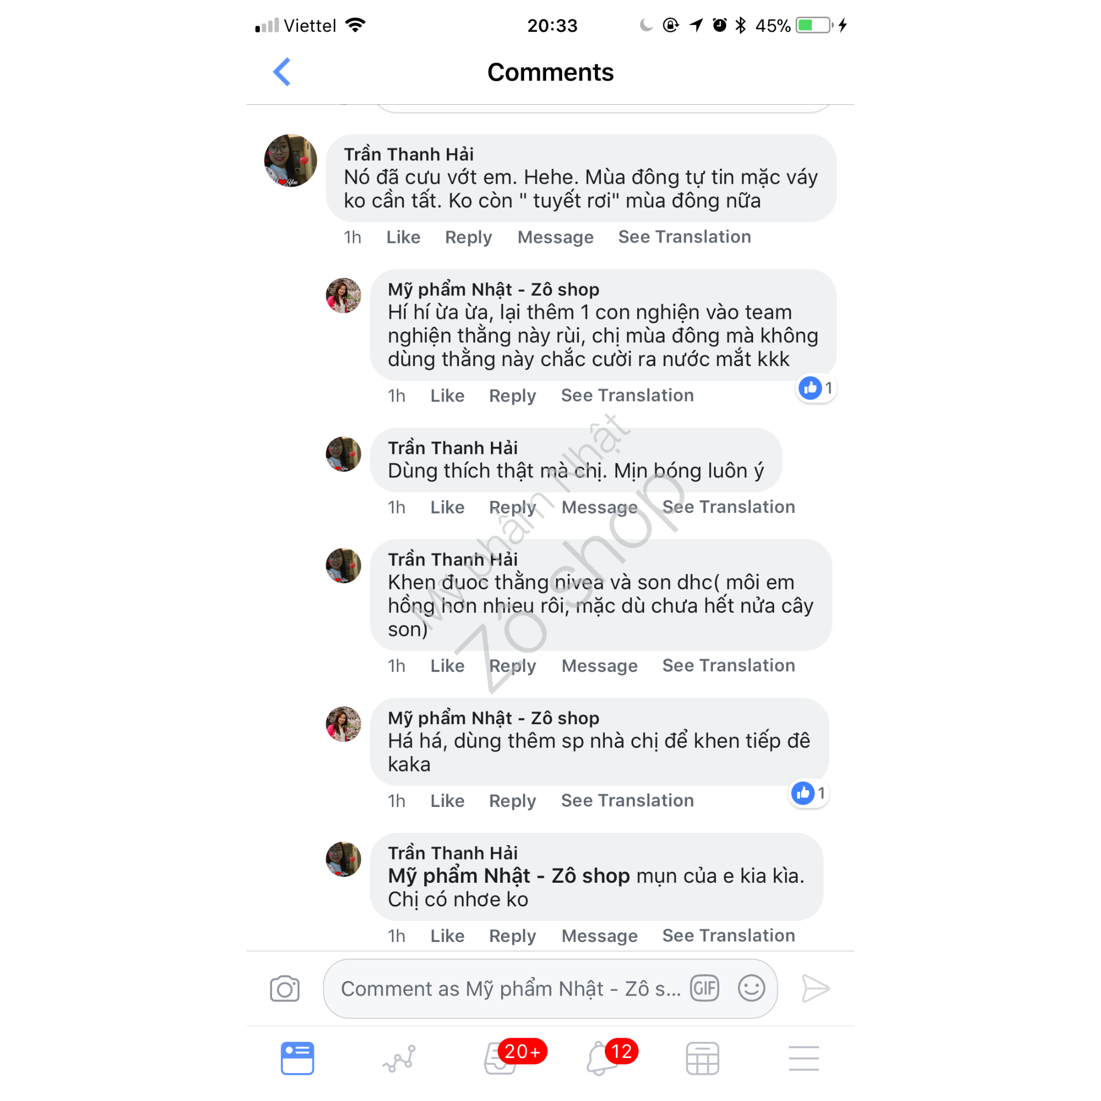This screenshot has height=1101, width=1101.
Task: Like the 'Dùng thích thật mà chị' comment
Action: 447,507
